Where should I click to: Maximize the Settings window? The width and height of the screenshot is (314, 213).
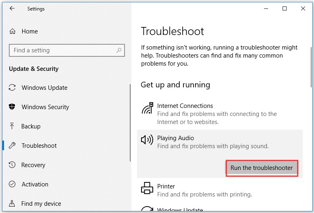(x=285, y=8)
